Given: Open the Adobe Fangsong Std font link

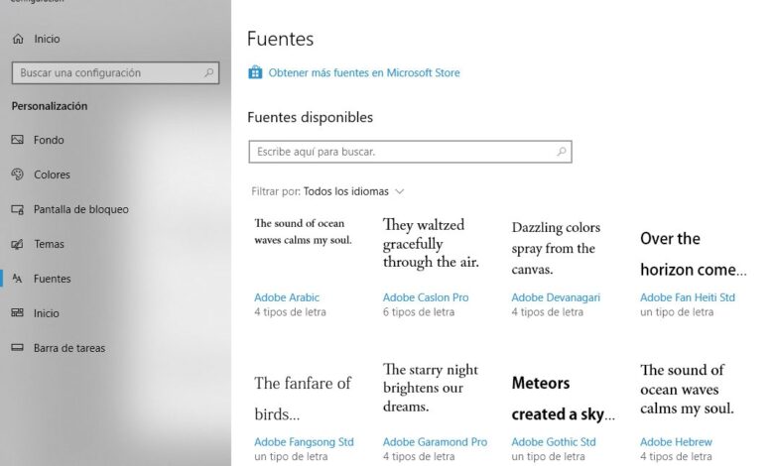Looking at the screenshot, I should pyautogui.click(x=304, y=442).
